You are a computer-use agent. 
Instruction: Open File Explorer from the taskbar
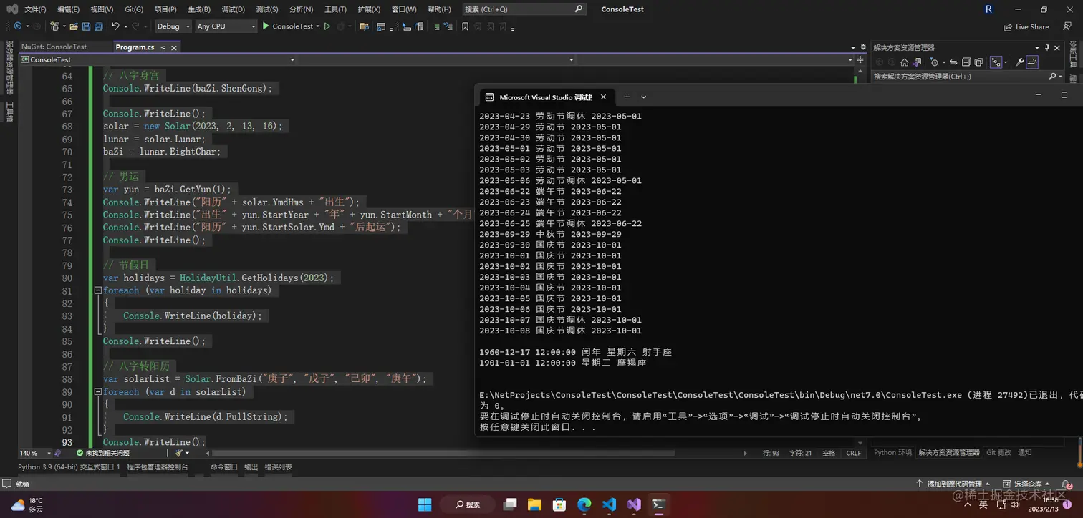(535, 504)
